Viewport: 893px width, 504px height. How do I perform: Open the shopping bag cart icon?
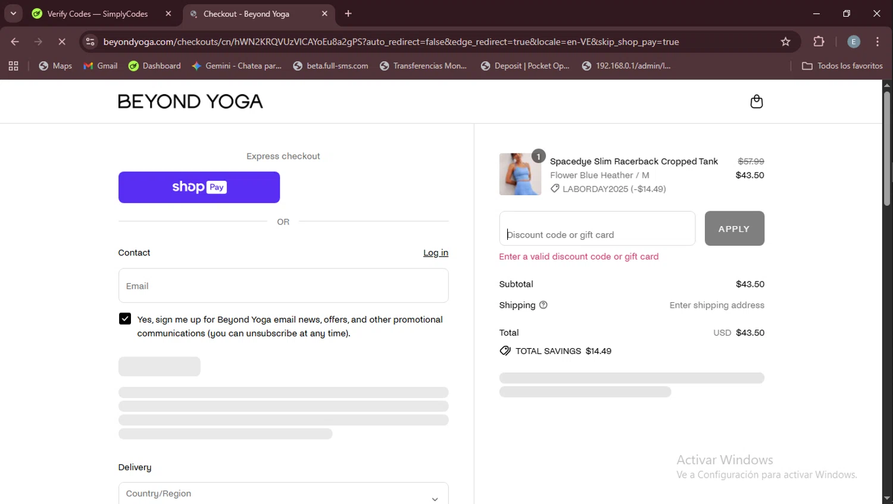tap(756, 102)
